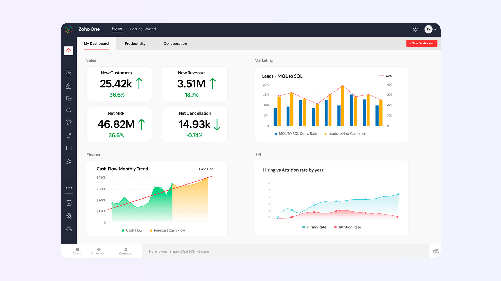Click the + New Dashboard button
Screen dimensions: 501x281
point(422,43)
